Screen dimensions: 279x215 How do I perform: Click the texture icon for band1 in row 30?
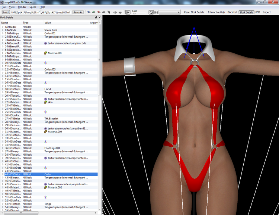[x=45, y=128]
